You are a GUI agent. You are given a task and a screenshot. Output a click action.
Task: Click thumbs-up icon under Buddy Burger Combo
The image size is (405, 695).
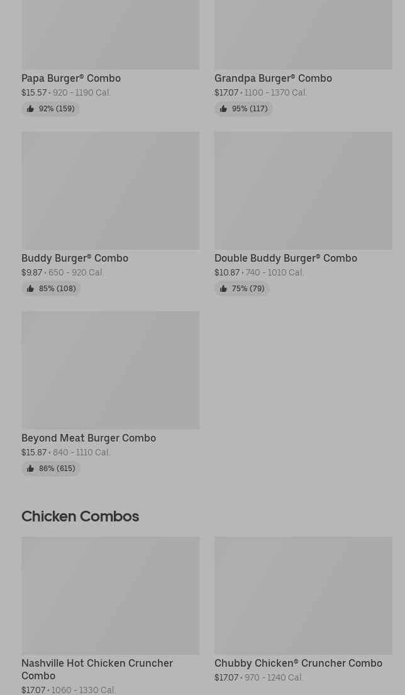click(30, 289)
